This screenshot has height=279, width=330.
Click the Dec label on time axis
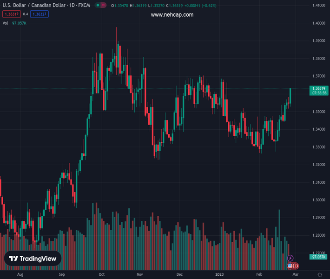click(x=179, y=274)
